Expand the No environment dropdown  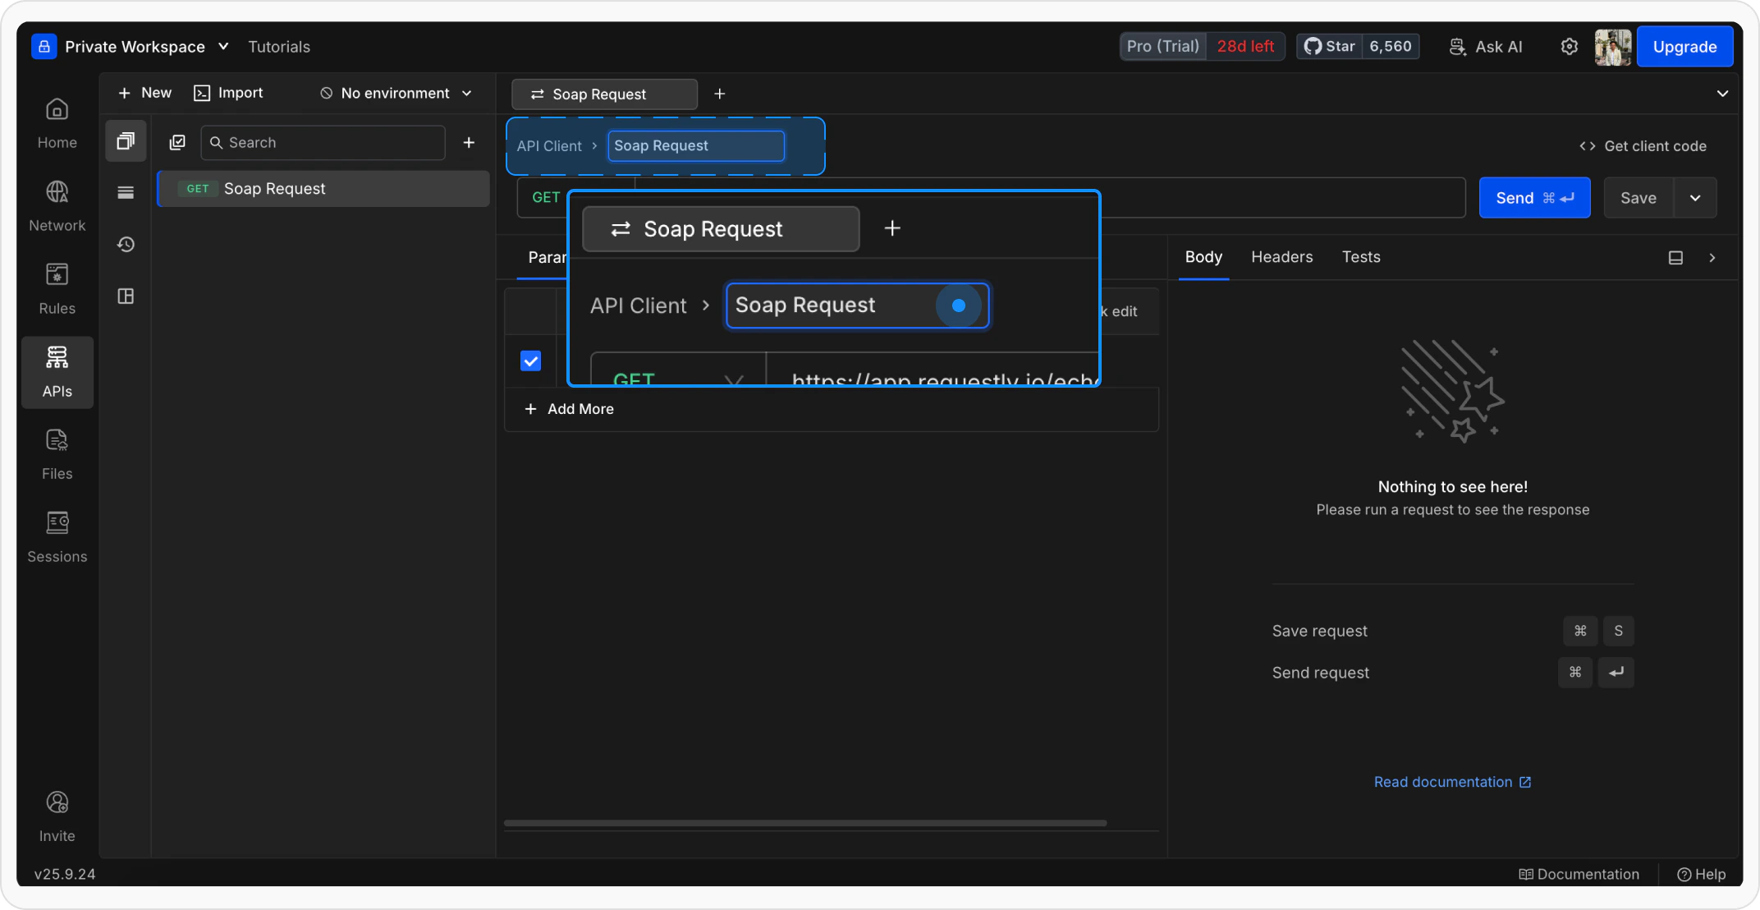[x=396, y=94]
